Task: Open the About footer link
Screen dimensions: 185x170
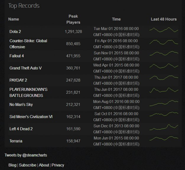Action: coord(44,165)
